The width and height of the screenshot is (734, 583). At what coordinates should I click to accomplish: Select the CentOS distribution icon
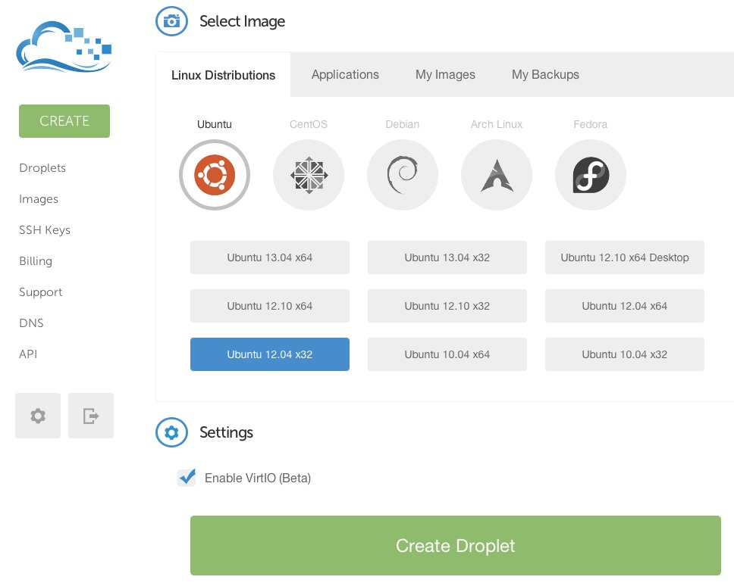coord(309,175)
